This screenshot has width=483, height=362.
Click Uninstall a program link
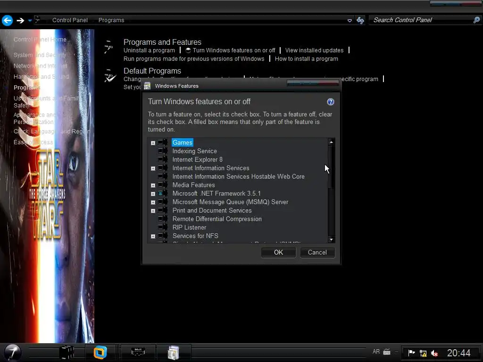[149, 50]
